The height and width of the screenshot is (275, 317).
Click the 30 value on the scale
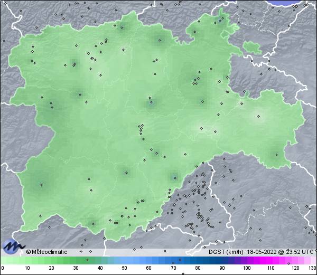tap(76, 268)
